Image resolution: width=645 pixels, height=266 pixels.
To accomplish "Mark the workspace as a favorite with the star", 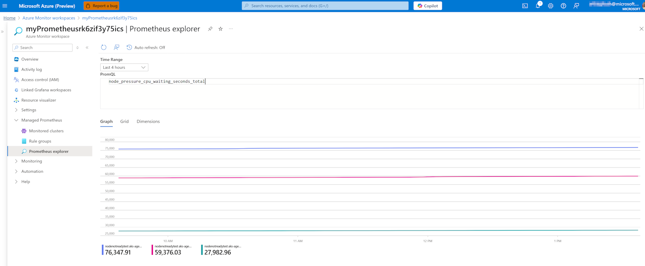I will point(221,29).
